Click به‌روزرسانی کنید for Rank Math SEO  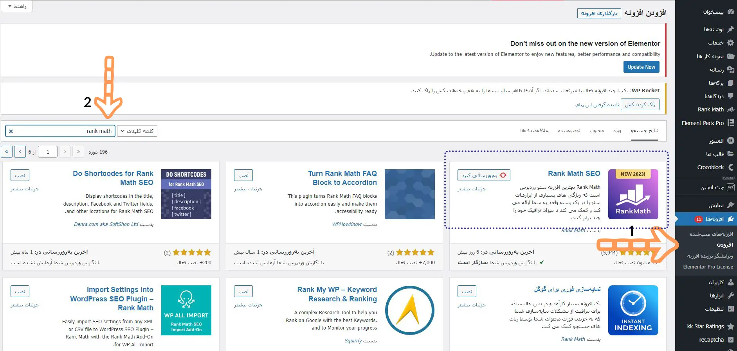pyautogui.click(x=484, y=175)
